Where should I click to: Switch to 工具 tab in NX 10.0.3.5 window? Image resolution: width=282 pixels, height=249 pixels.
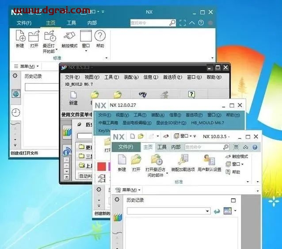tap(162, 147)
